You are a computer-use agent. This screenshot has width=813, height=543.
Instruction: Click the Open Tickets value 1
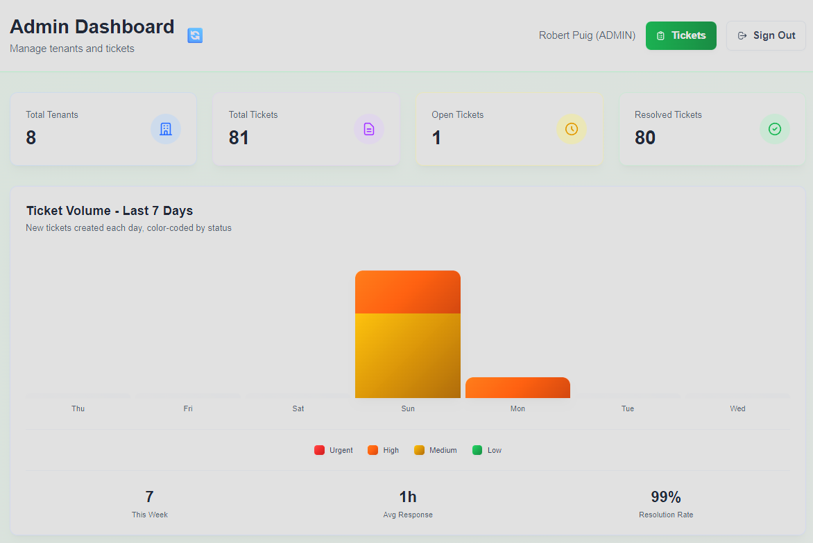[436, 137]
